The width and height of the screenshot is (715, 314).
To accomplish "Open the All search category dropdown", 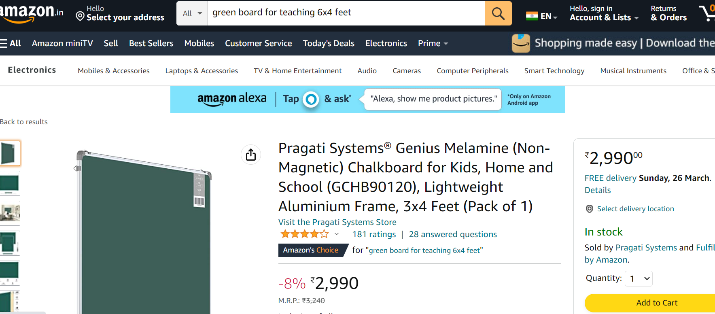I will click(x=192, y=13).
